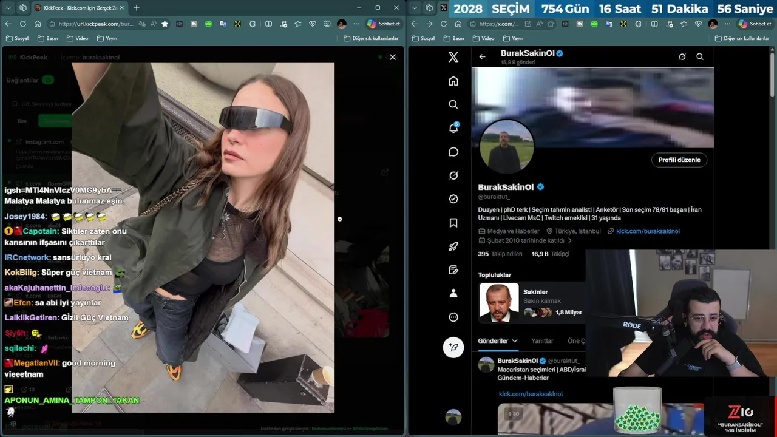This screenshot has width=777, height=437.
Task: Open Yayın bookmarks folder in left browser
Action: click(107, 38)
